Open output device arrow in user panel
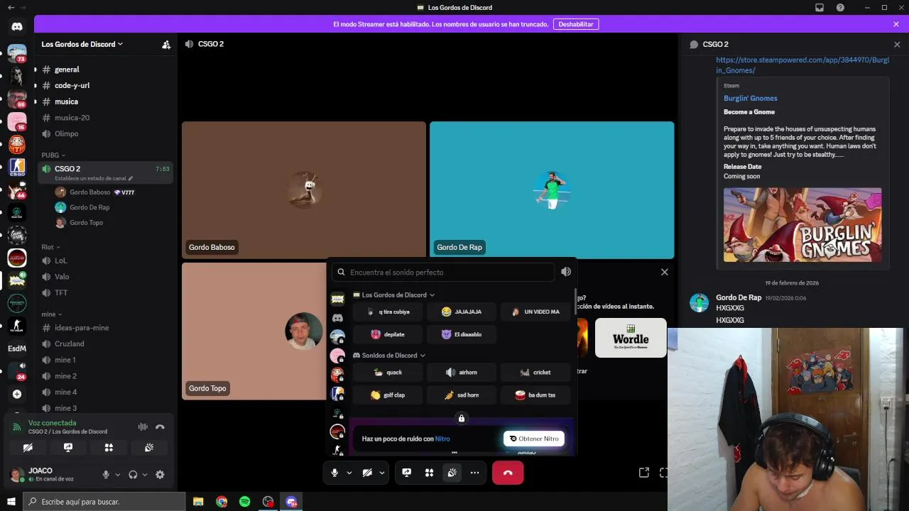909x511 pixels. click(145, 475)
